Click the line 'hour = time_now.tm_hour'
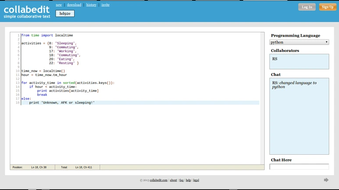Viewport: 339px width, 190px height. pos(44,75)
